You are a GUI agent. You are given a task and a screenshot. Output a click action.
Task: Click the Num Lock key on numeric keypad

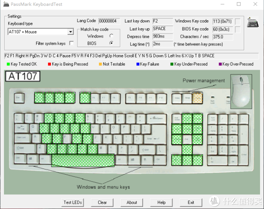[x=213, y=119]
